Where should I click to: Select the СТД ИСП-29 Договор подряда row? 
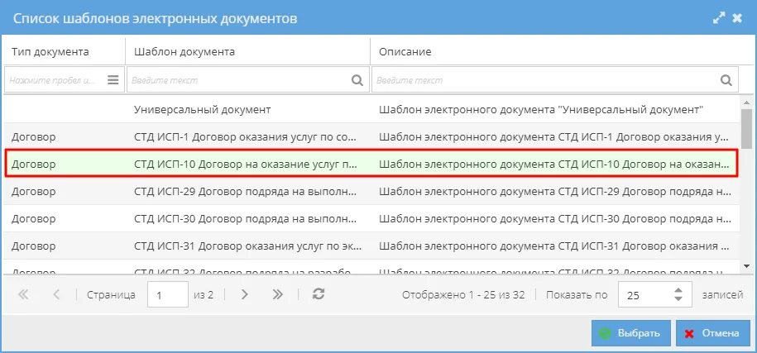click(x=371, y=192)
